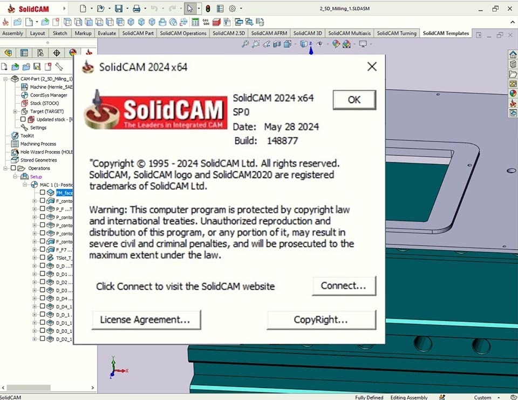Click the CoordSys Manager tree icon
Screen dimensions: 518x400
point(24,95)
